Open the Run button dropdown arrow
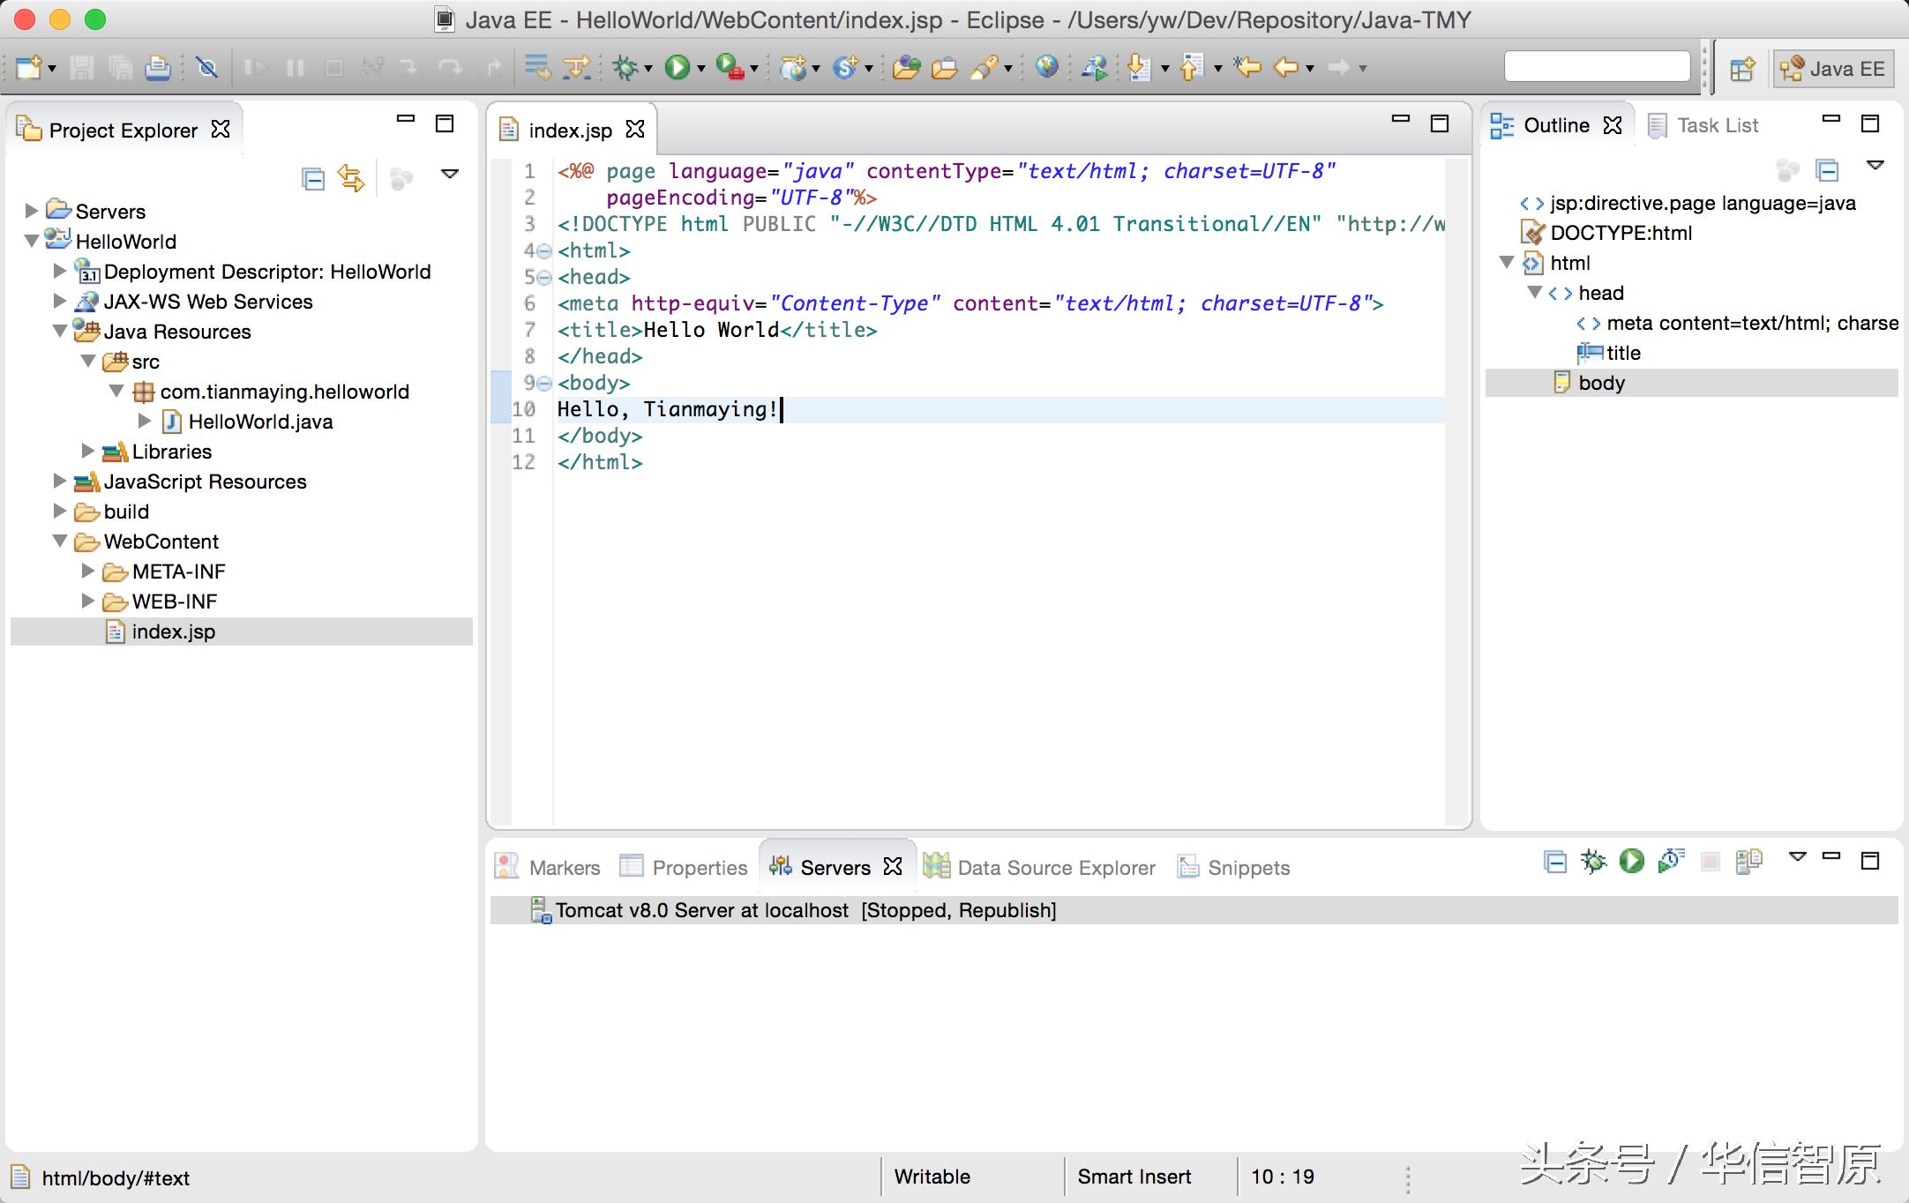 (701, 69)
